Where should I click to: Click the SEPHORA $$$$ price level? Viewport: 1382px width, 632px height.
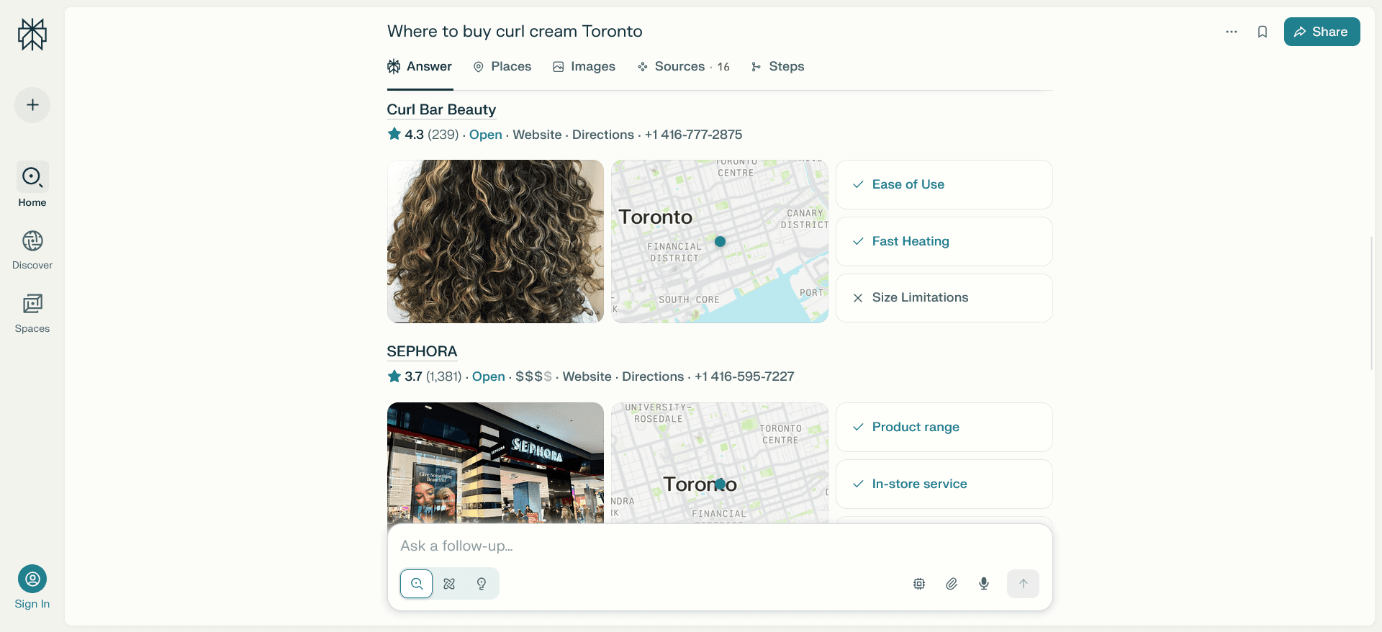[x=534, y=376]
